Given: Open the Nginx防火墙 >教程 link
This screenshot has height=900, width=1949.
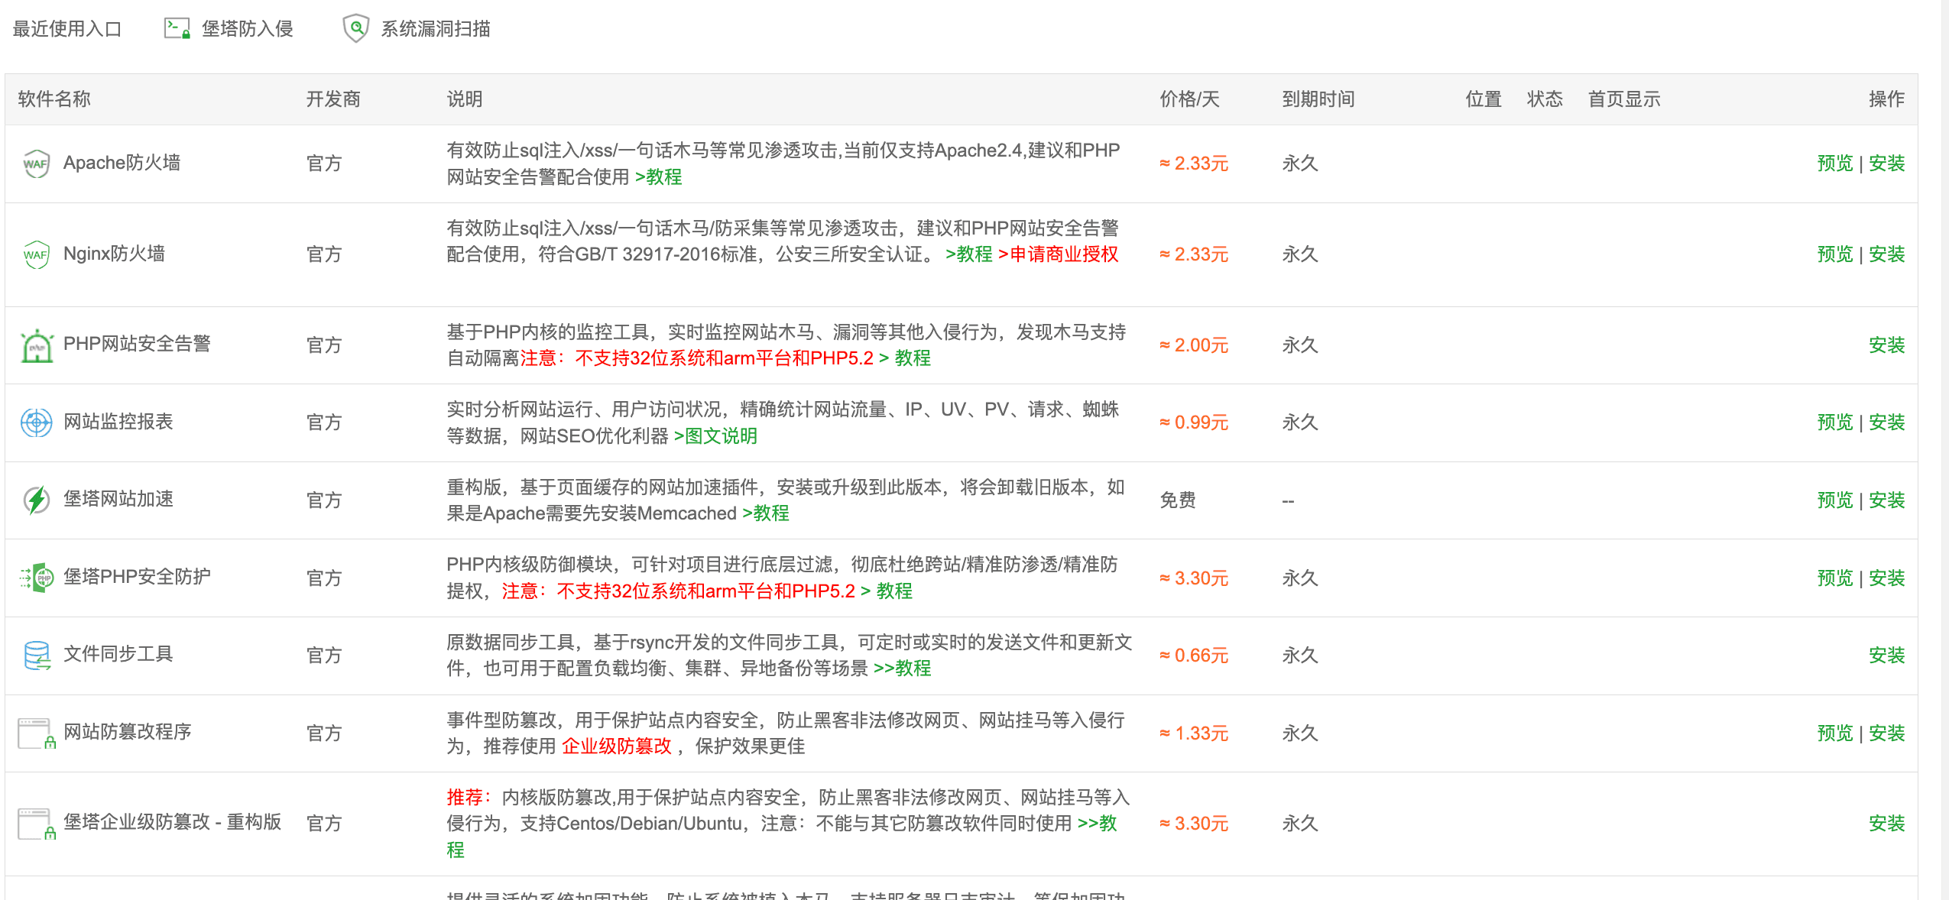Looking at the screenshot, I should pos(968,254).
